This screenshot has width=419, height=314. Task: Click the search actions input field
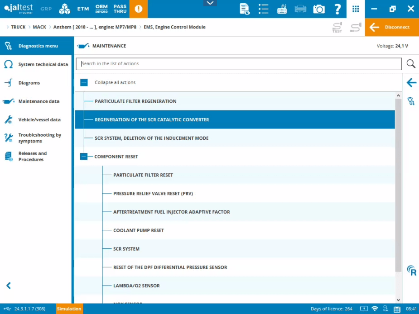[238, 64]
